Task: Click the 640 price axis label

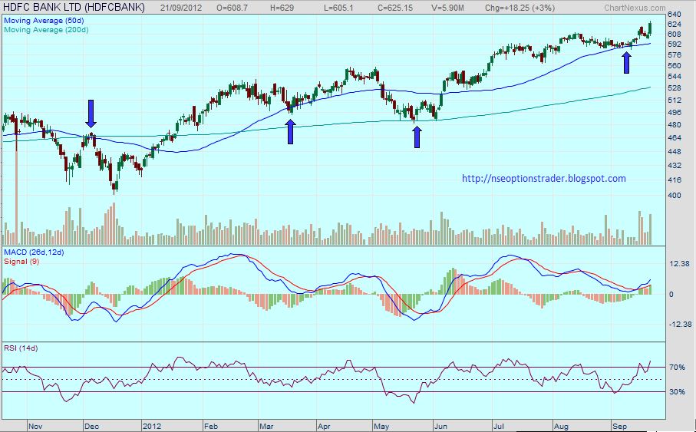Action: pyautogui.click(x=675, y=15)
